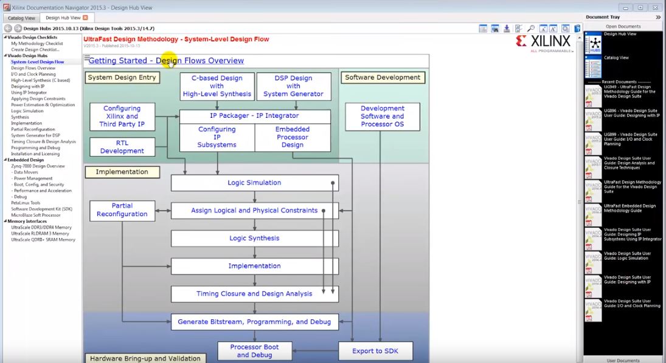Image resolution: width=666 pixels, height=363 pixels.
Task: Open Design Flows Overview hub
Action: [33, 68]
